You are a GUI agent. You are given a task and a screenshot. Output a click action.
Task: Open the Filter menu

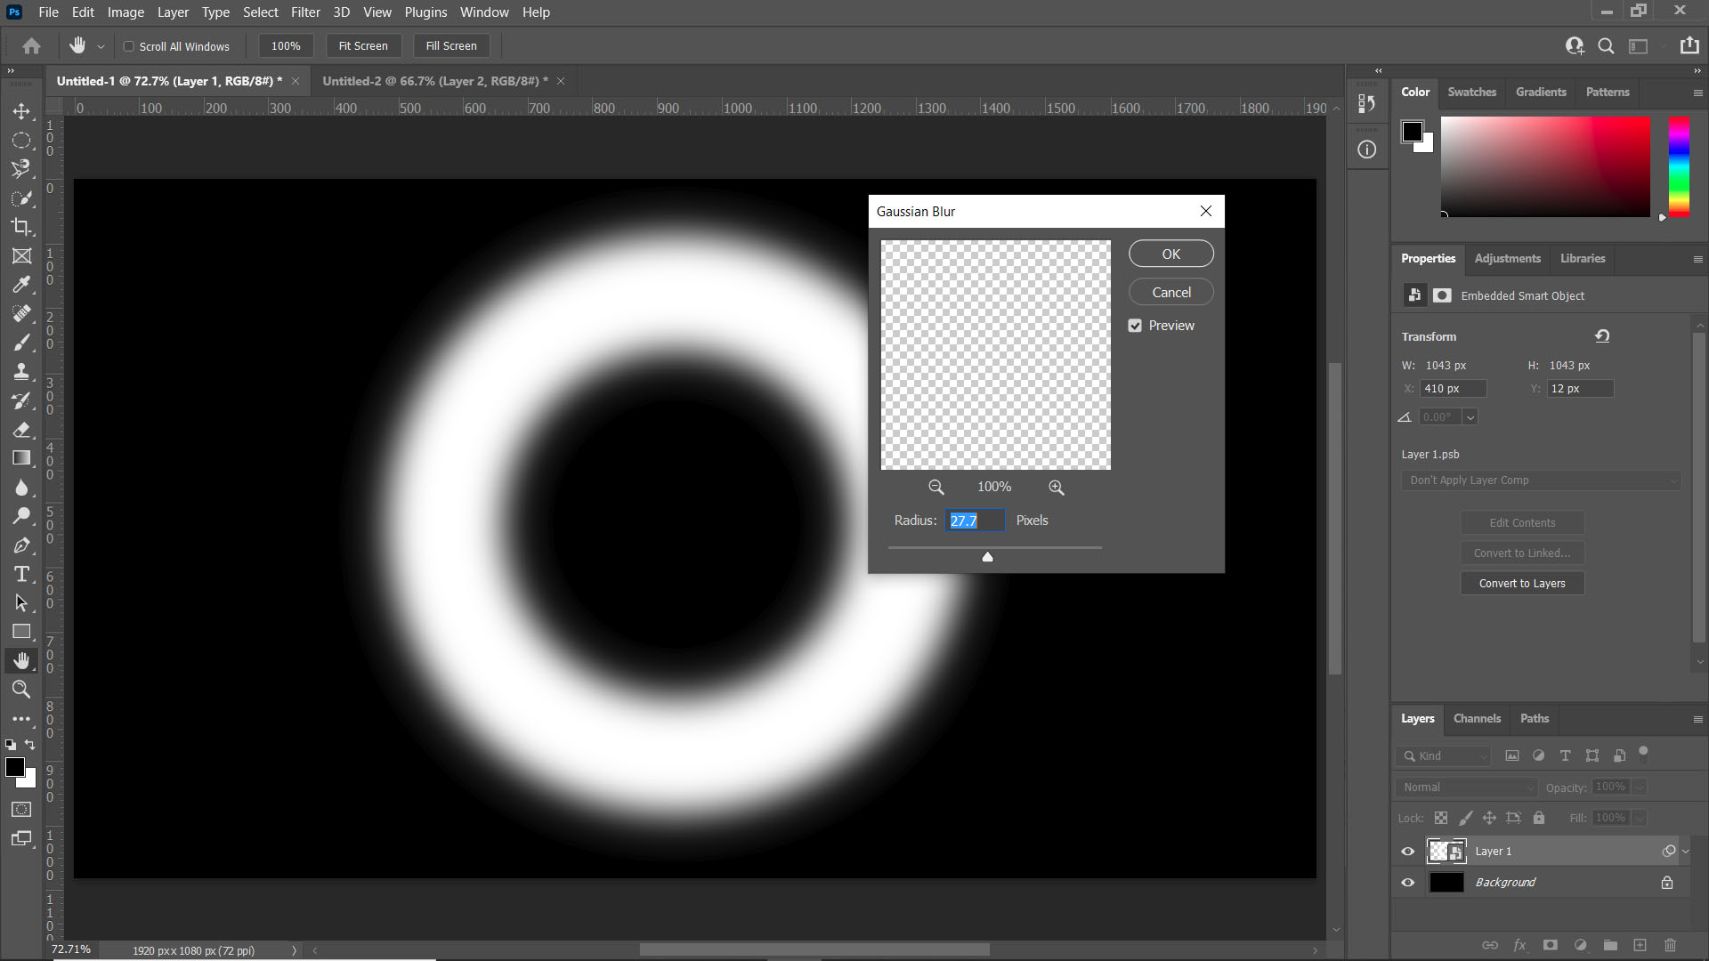point(305,12)
